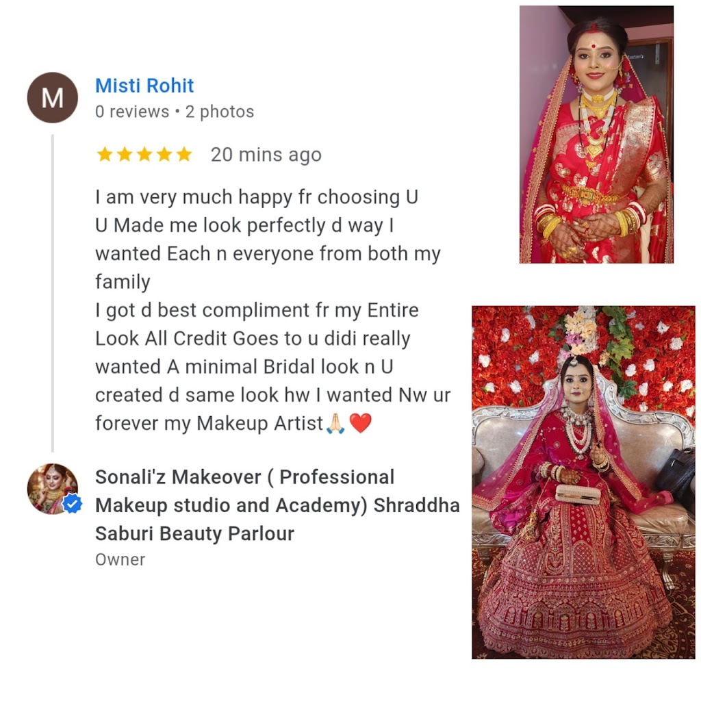Open the owner's bridal profile picture

(52, 489)
